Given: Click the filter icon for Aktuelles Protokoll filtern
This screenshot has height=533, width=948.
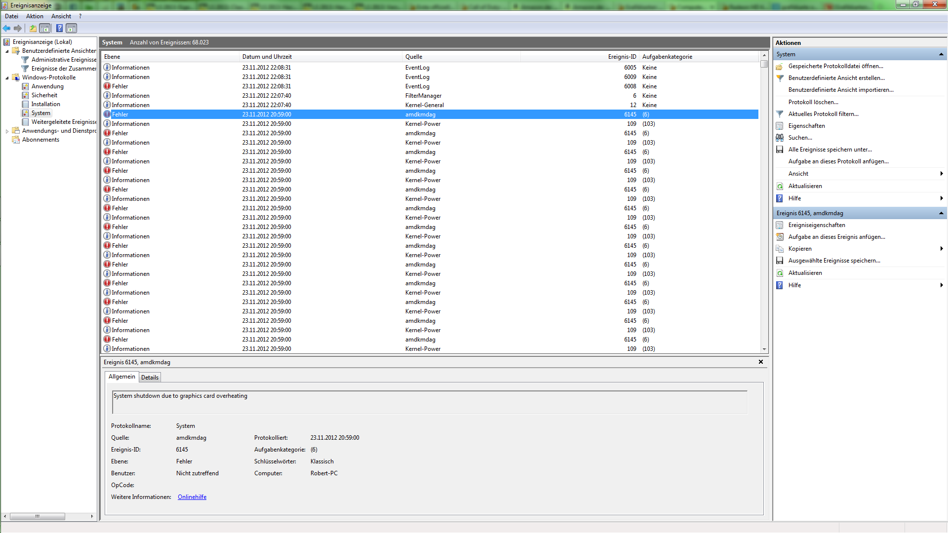Looking at the screenshot, I should click(x=780, y=114).
